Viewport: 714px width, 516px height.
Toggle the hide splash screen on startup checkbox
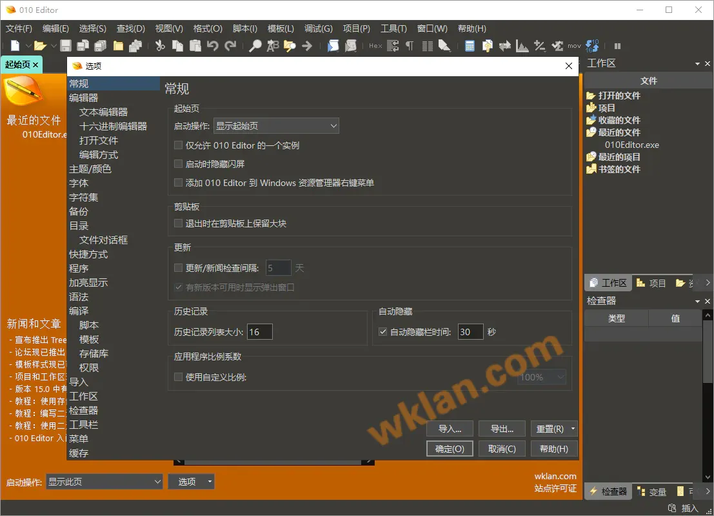click(x=179, y=164)
